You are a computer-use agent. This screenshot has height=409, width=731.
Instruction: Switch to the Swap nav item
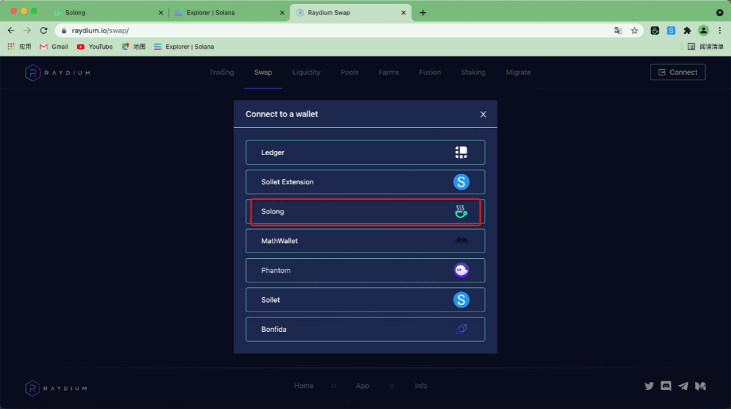pos(263,72)
